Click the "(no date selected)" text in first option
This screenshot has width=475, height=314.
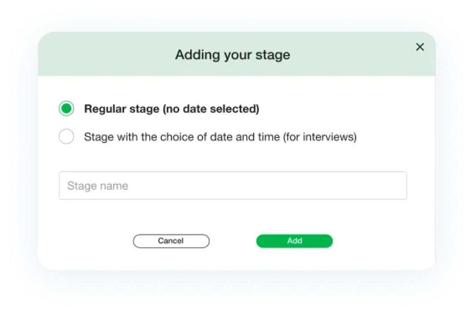click(211, 109)
